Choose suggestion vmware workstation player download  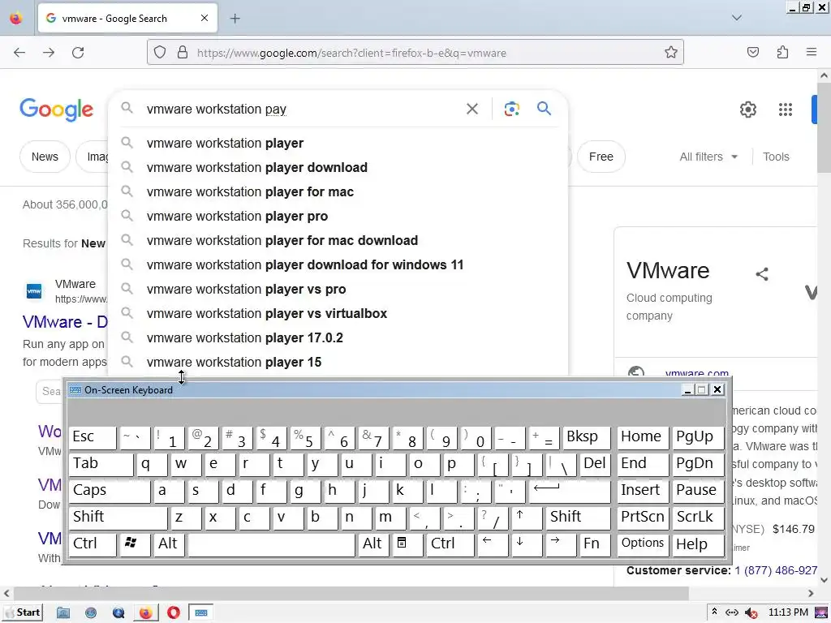[338, 167]
